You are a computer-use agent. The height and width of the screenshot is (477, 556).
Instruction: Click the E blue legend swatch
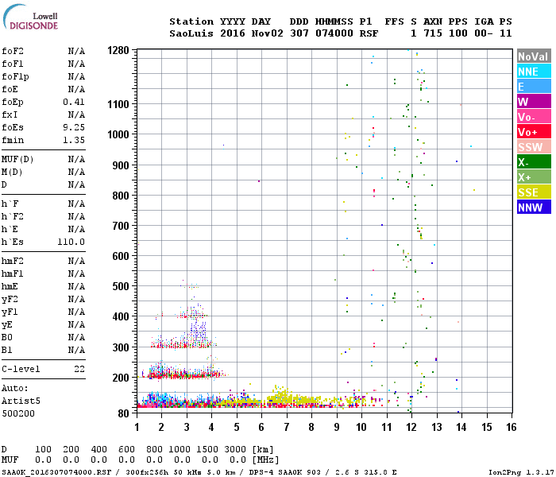click(x=534, y=87)
